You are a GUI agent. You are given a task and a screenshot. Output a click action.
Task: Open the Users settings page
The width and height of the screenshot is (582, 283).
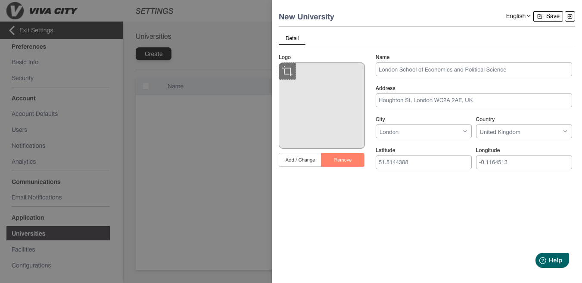[19, 130]
